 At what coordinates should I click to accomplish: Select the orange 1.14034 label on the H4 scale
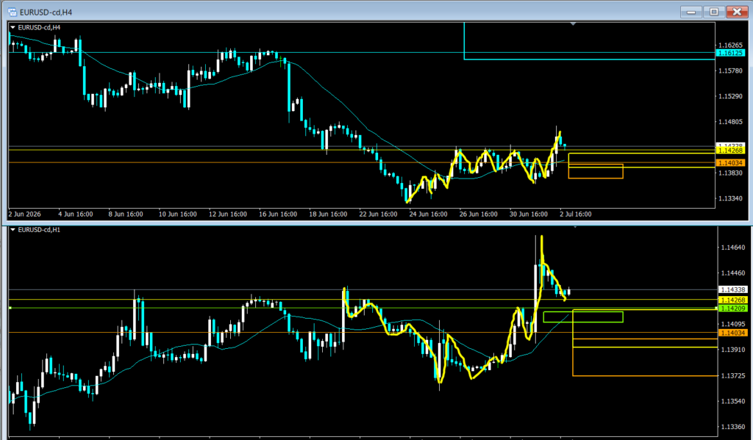tap(730, 162)
